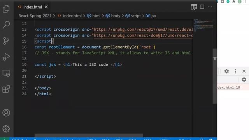The image size is (249, 140).
Task: Open the Extensions view
Action: coord(6,89)
